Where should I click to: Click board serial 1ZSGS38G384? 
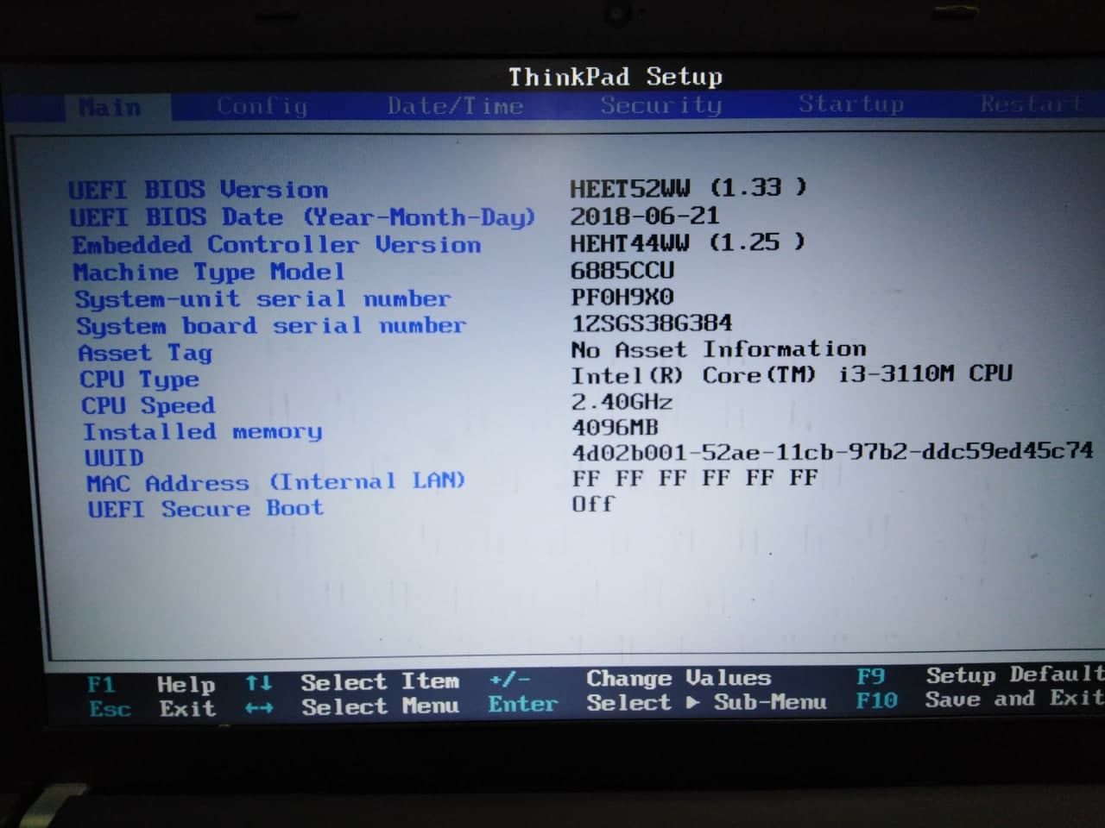pos(652,323)
